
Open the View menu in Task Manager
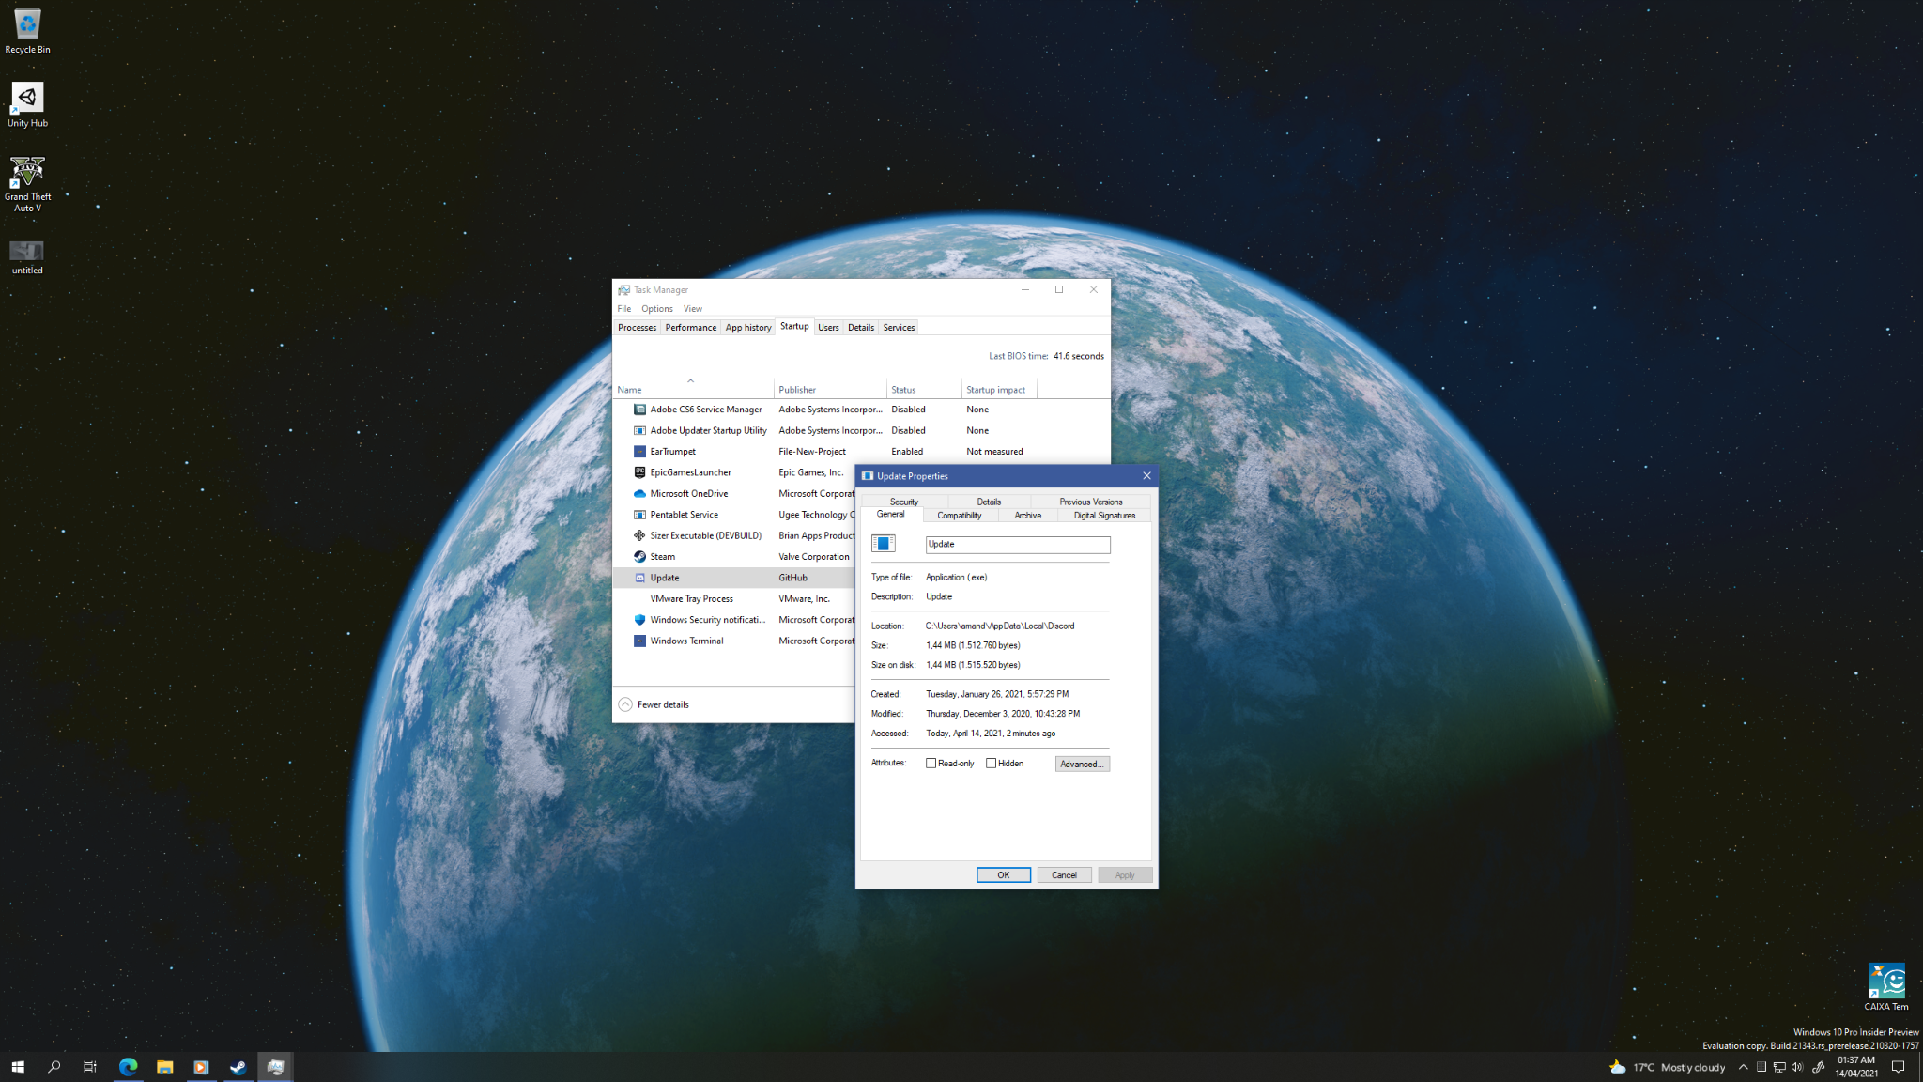coord(693,309)
